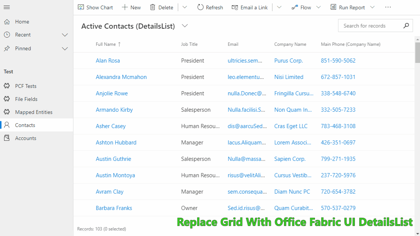Open the Active Contacts view selector chevron
The image size is (420, 236).
[185, 26]
